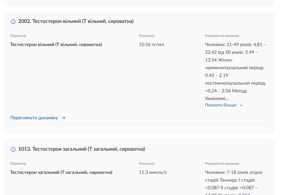
Task: Select heading 1013. Тестостерон загальний
Action: [82, 149]
